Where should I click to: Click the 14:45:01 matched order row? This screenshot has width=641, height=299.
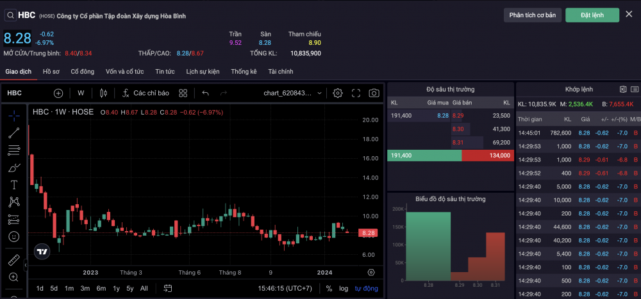tap(578, 133)
